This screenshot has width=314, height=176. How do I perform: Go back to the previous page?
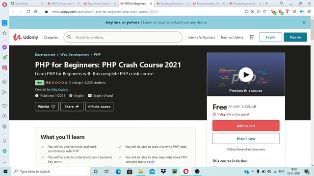pyautogui.click(x=14, y=12)
